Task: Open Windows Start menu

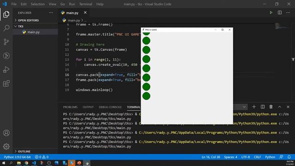Action: tap(3, 163)
